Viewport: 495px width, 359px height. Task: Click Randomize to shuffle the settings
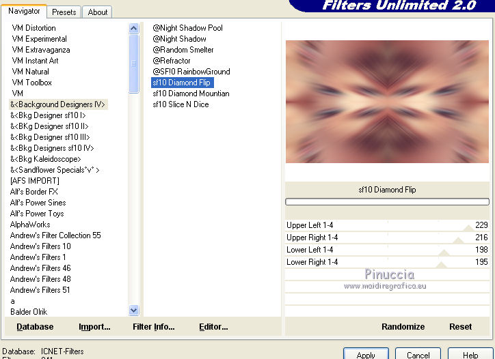(403, 327)
